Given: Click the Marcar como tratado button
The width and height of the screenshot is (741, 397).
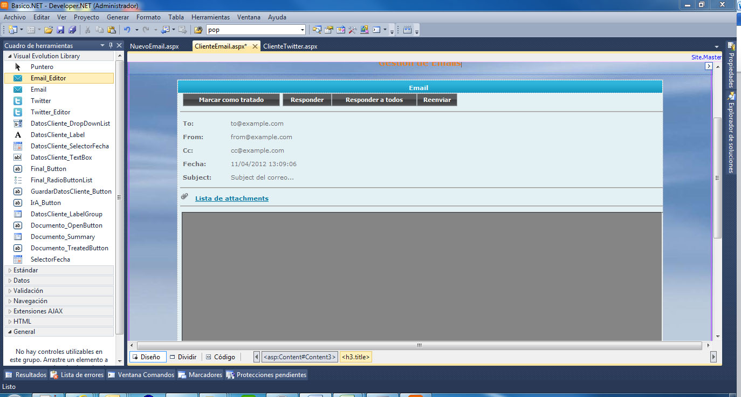Looking at the screenshot, I should point(231,100).
